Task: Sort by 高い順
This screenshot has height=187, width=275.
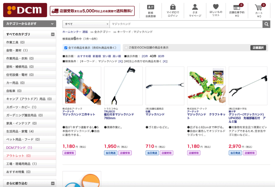Action: click(x=117, y=56)
